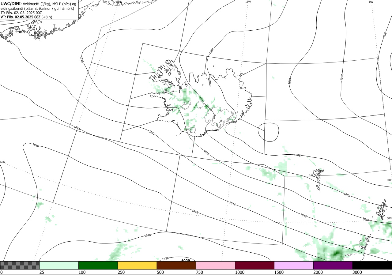This screenshot has height=275, width=392.
Task: Select the pink 750–1000 legend swatch
Action: coord(216,265)
